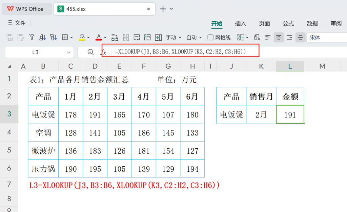Image resolution: width=347 pixels, height=212 pixels.
Task: Click the select-all corner triangle
Action: pos(9,66)
